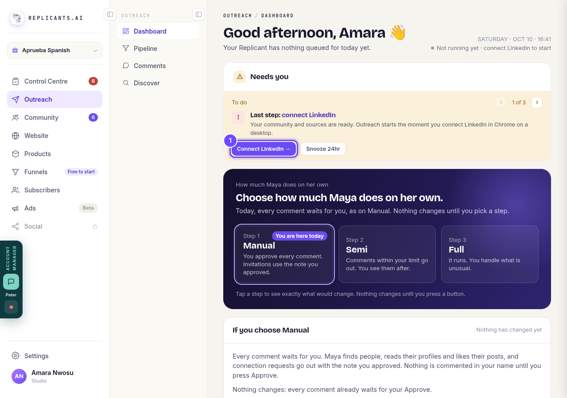Image resolution: width=567 pixels, height=398 pixels.
Task: Go to next to-do item arrow
Action: tap(537, 103)
